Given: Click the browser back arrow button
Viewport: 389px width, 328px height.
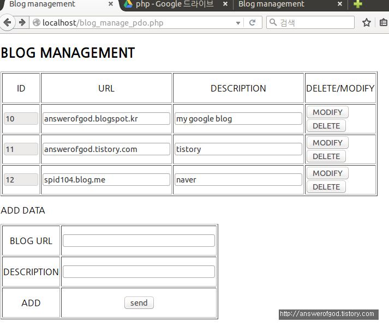Looking at the screenshot, I should [x=8, y=22].
